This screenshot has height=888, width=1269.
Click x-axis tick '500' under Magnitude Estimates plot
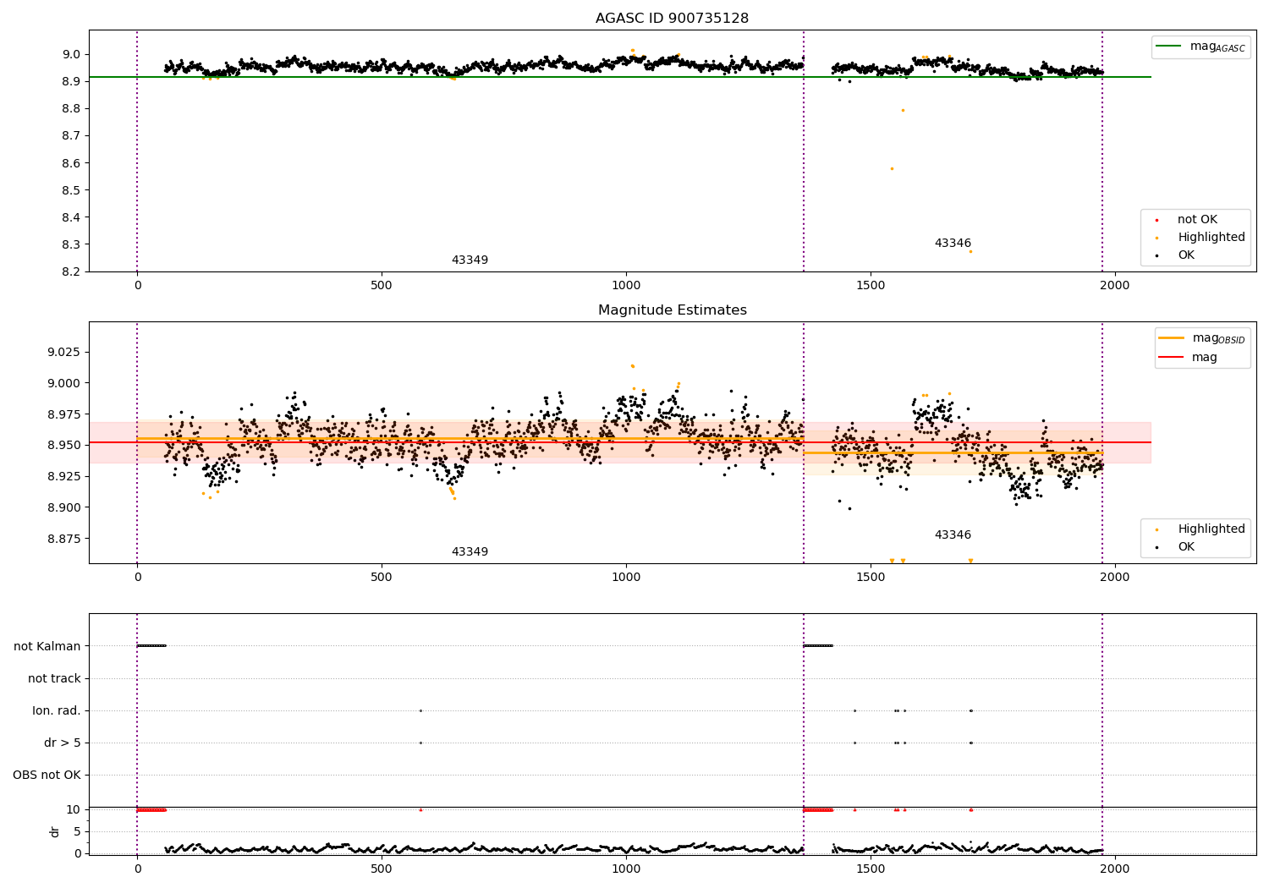(x=382, y=578)
